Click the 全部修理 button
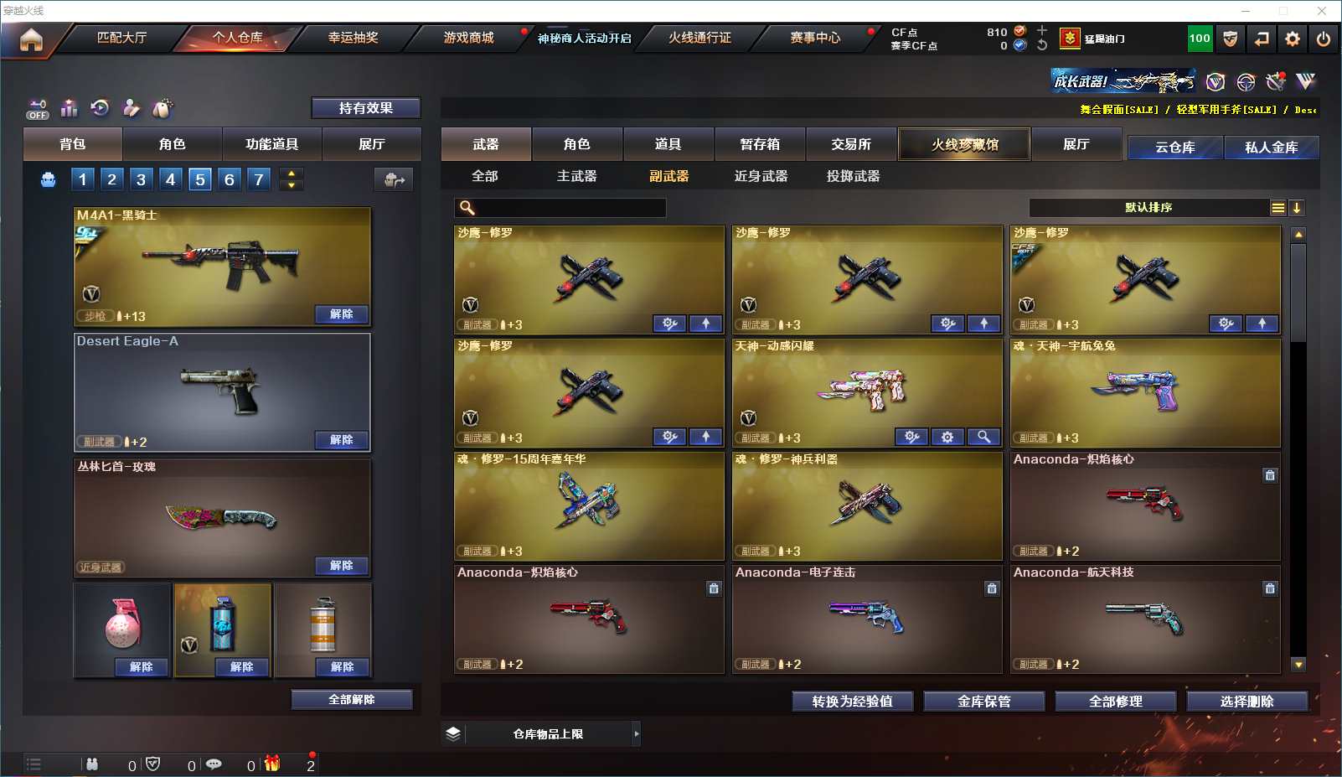Image resolution: width=1342 pixels, height=777 pixels. click(x=1115, y=702)
